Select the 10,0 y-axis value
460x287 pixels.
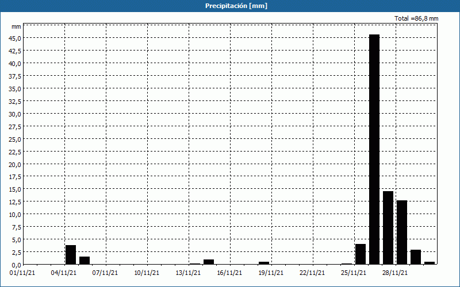pos(15,214)
